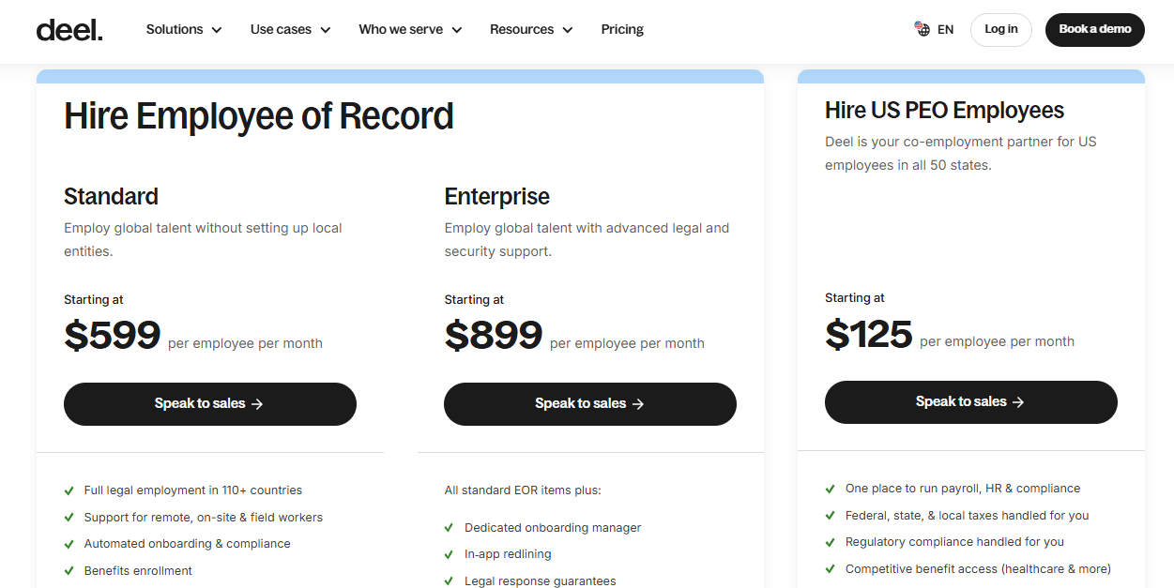Click the Hire Employee of Record heading
The image size is (1174, 588).
point(259,116)
